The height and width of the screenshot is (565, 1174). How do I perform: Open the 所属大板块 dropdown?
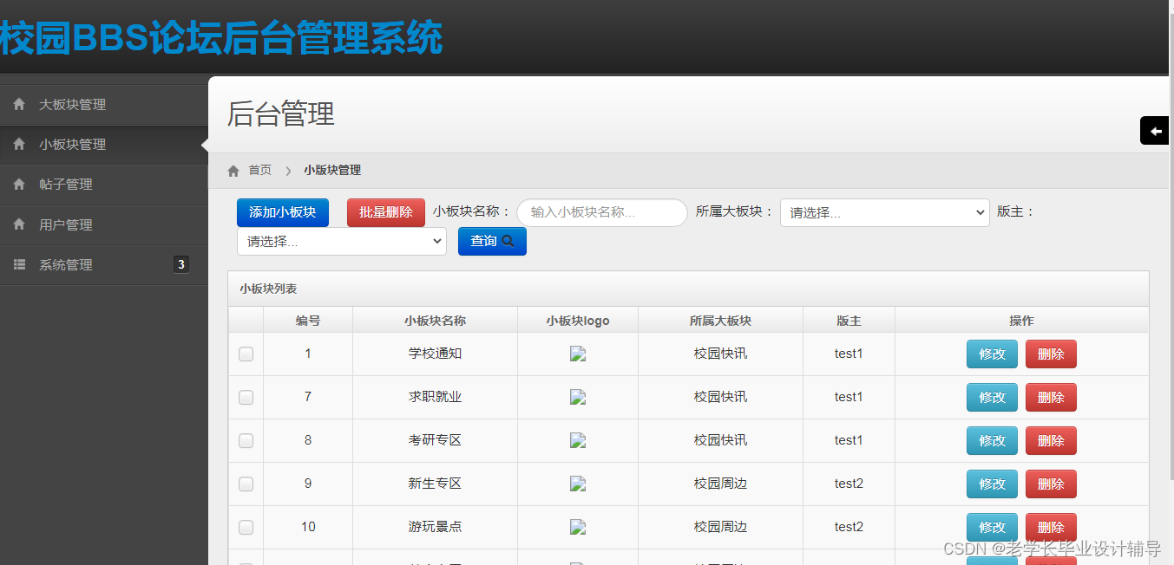884,212
